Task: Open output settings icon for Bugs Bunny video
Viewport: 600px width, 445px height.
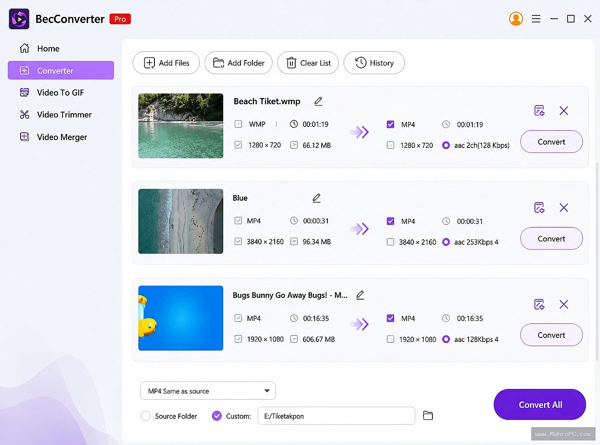Action: tap(539, 304)
